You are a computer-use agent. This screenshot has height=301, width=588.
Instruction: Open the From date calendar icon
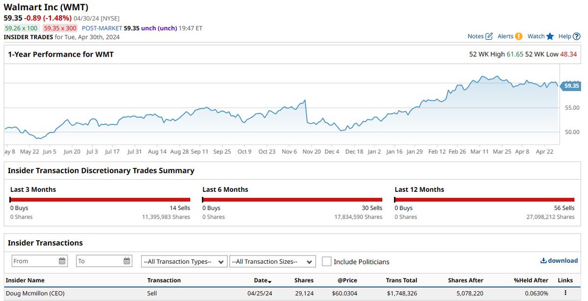(x=61, y=261)
